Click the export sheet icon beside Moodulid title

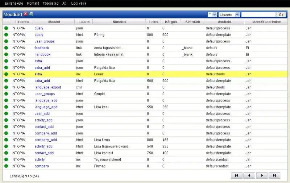point(31,14)
